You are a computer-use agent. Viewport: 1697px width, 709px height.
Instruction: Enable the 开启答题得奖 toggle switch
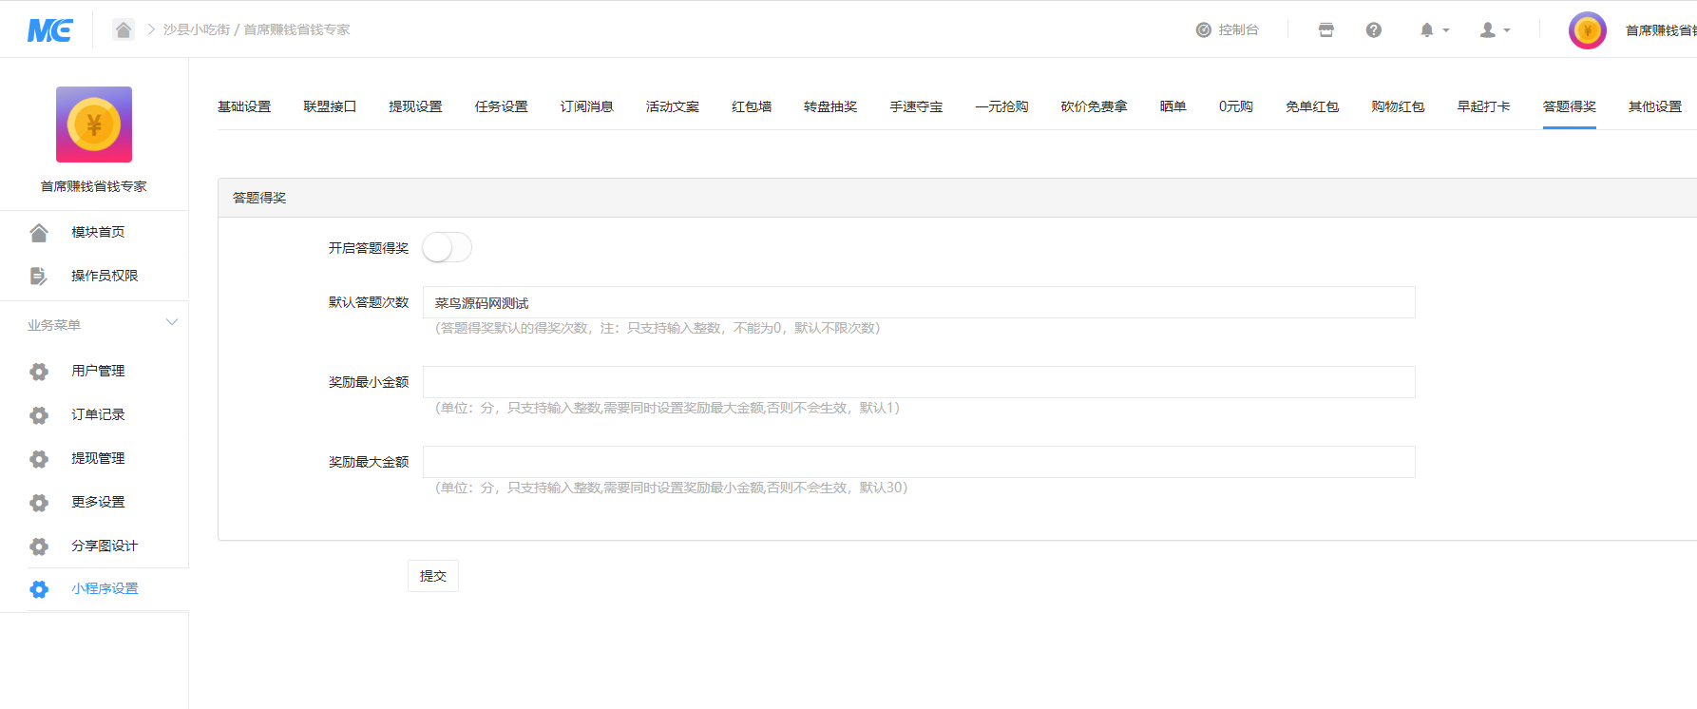[x=447, y=248]
